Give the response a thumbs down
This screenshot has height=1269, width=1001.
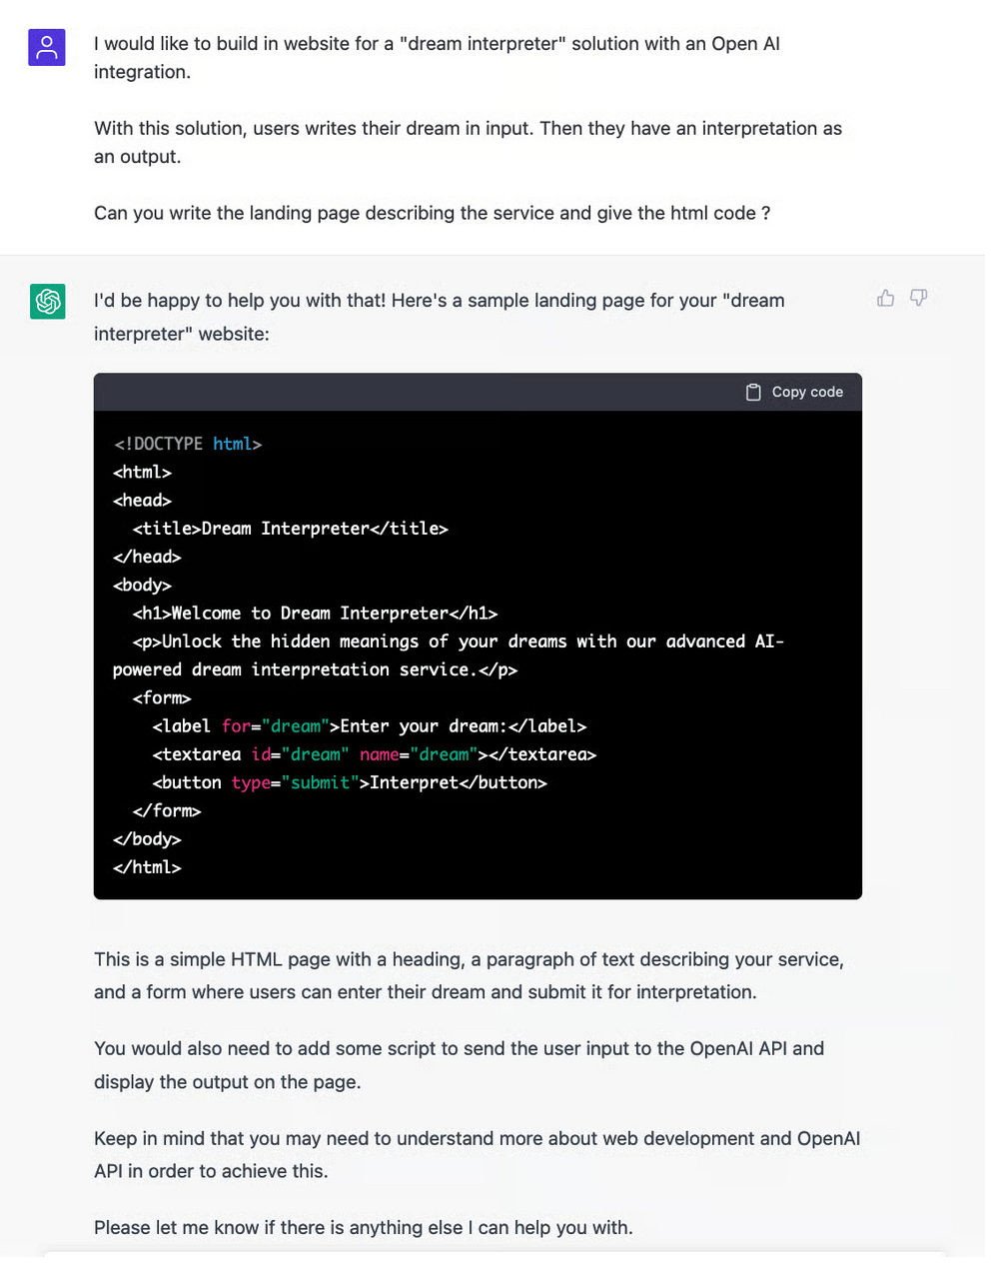919,298
